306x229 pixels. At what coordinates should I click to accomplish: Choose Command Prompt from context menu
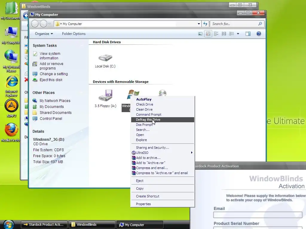(163, 114)
